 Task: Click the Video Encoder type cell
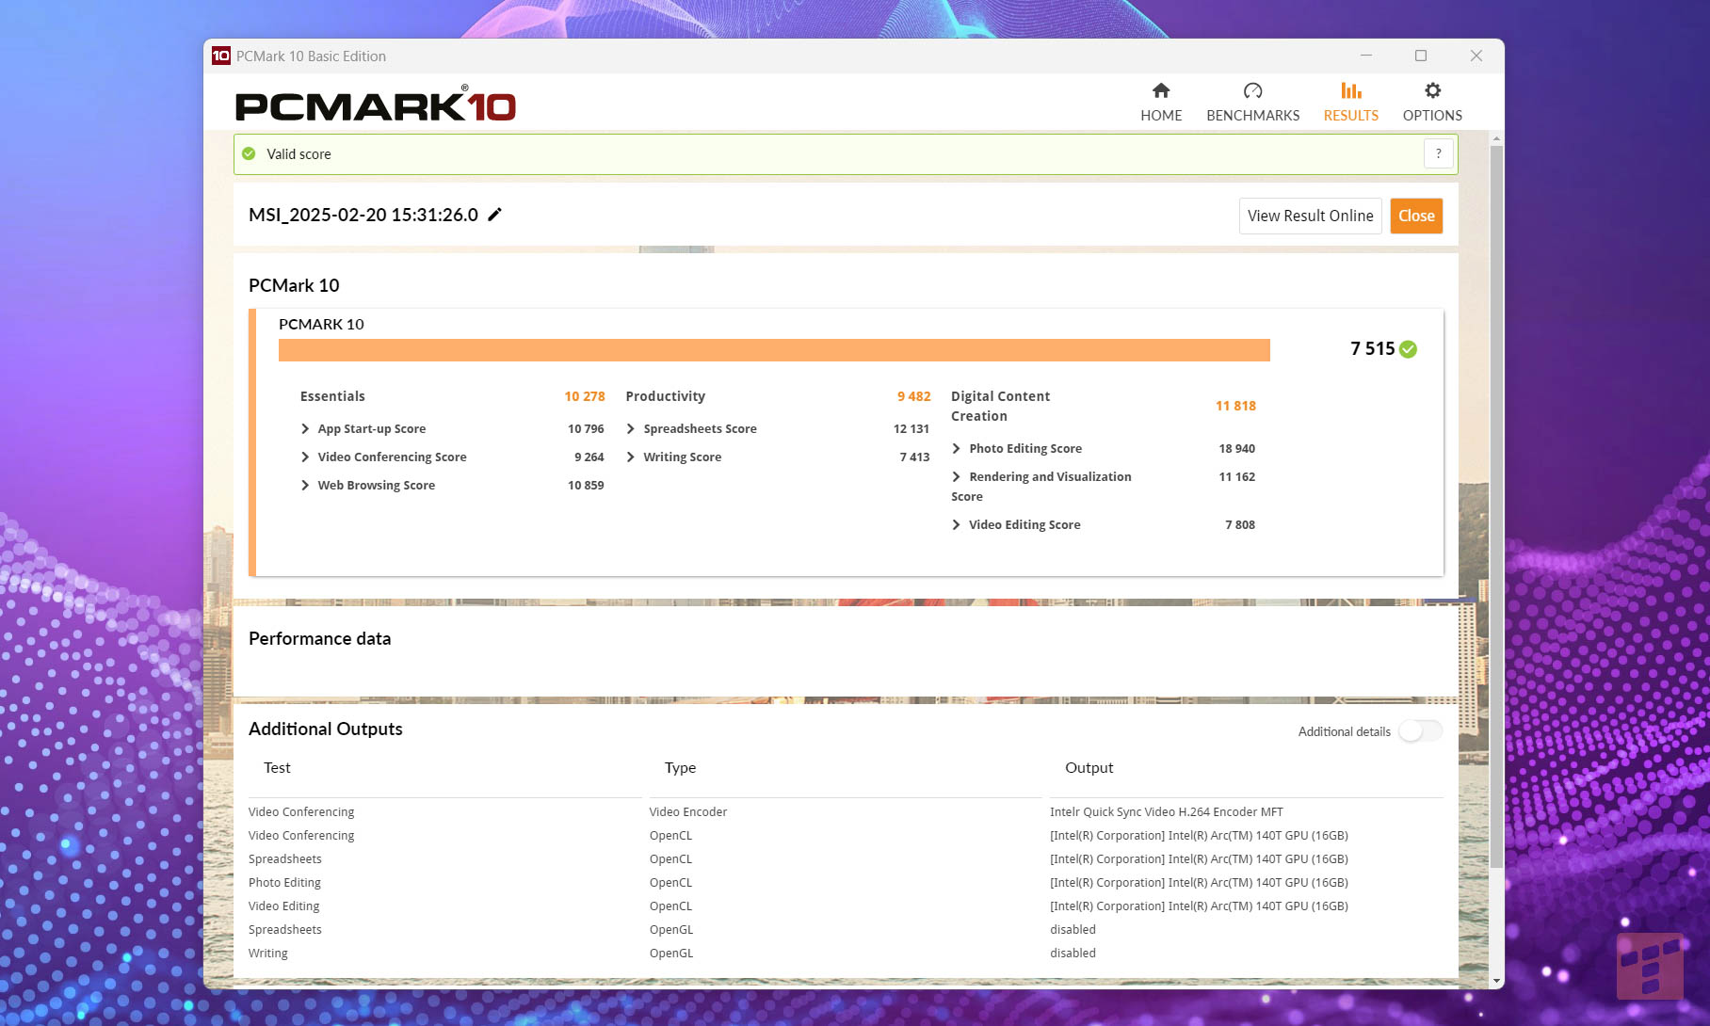(687, 811)
